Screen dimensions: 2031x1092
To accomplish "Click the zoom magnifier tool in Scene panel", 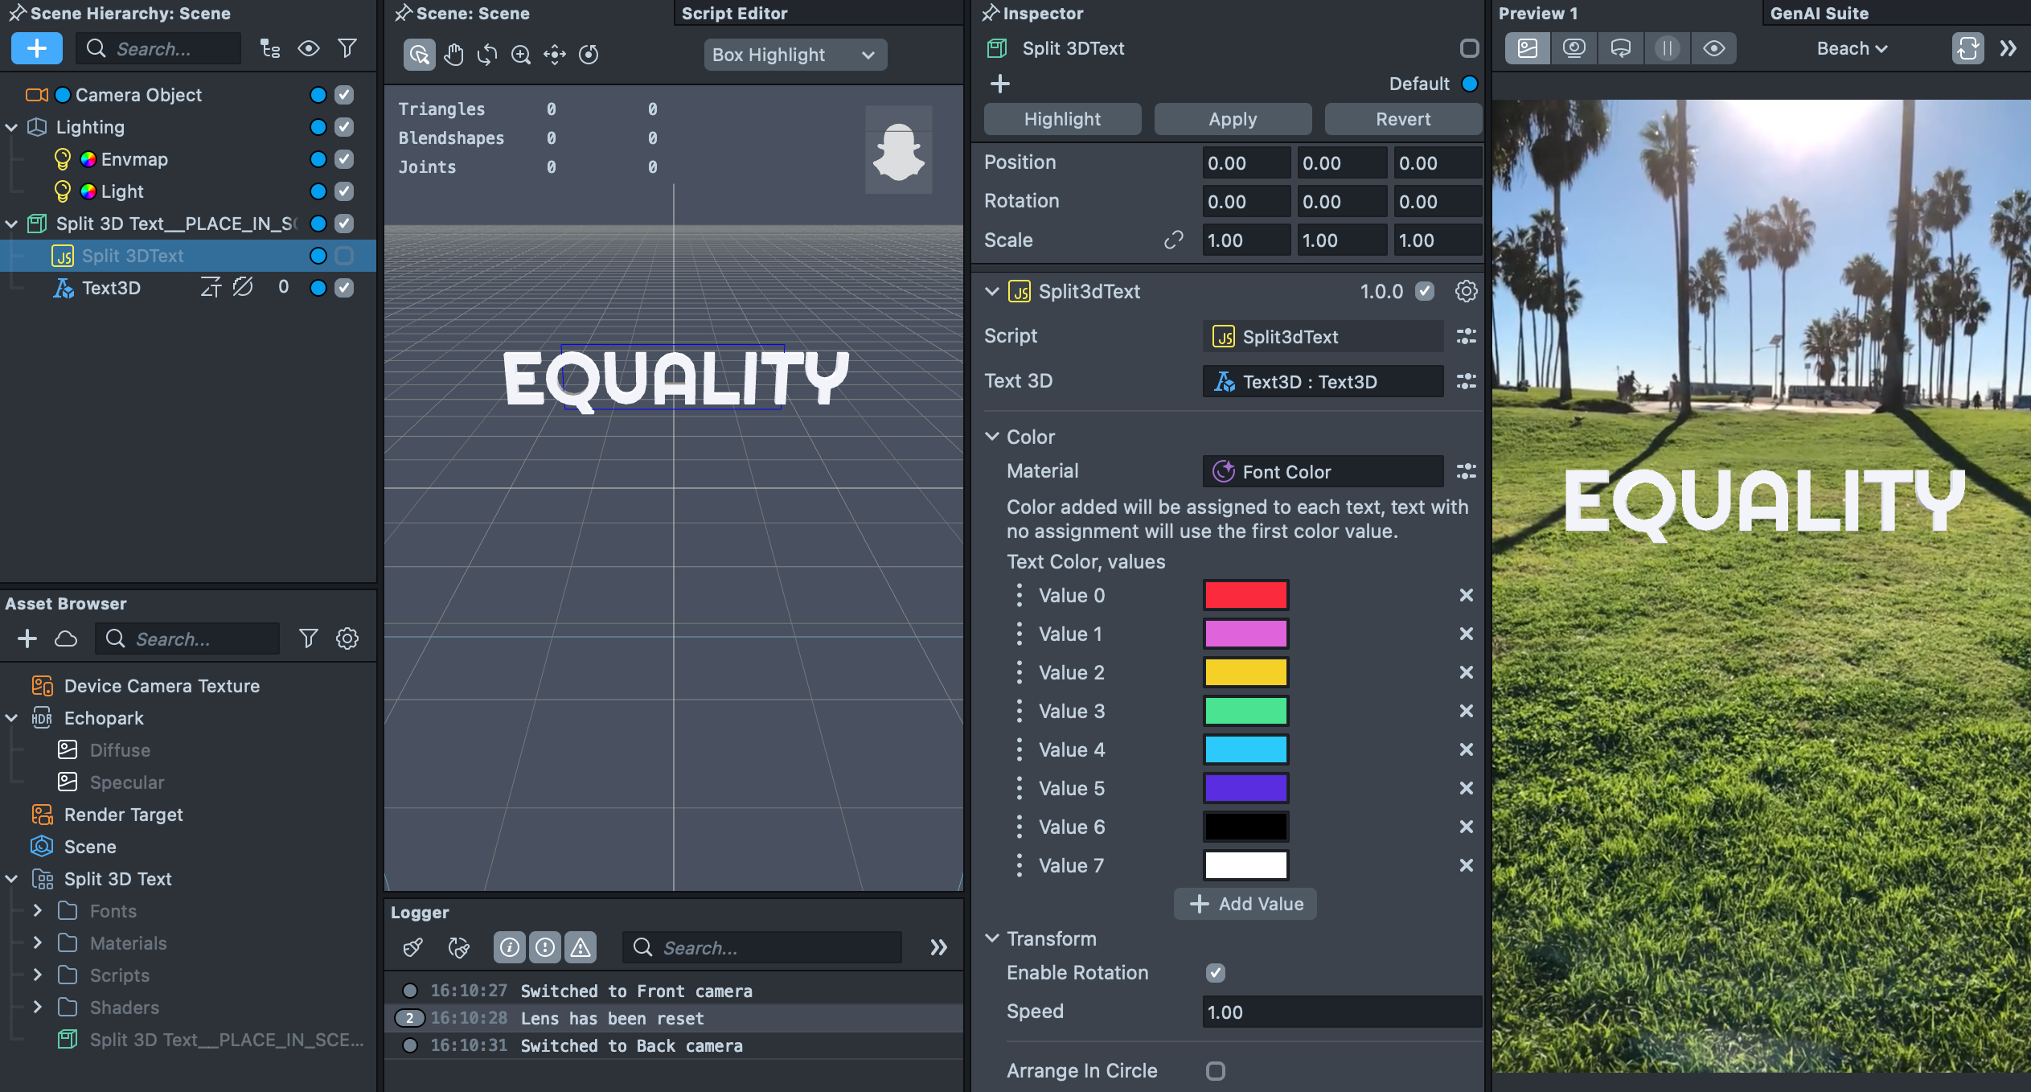I will pyautogui.click(x=521, y=55).
